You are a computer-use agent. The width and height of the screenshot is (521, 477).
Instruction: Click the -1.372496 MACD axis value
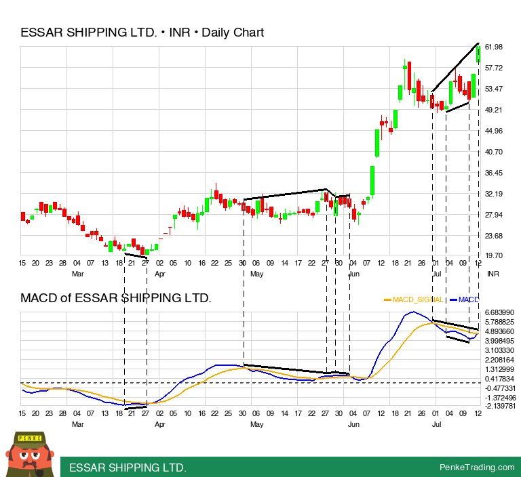tap(499, 398)
